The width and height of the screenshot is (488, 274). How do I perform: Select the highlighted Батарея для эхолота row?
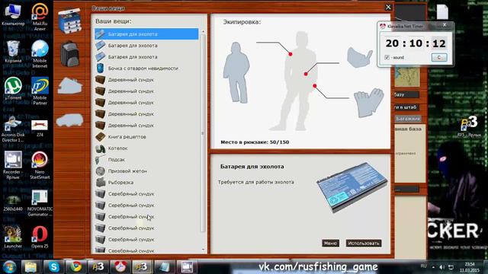pyautogui.click(x=146, y=33)
